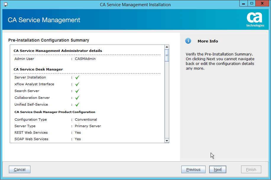Screen dimensions: 271x180
Task: Click the CA technologies logo
Action: 255,20
